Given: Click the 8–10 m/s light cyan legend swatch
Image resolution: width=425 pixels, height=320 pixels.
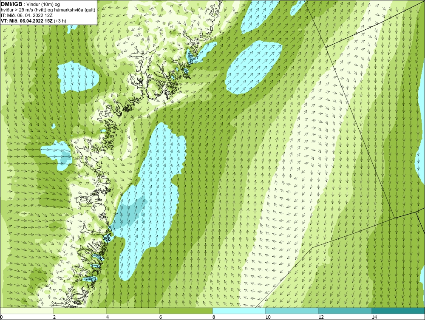Looking at the screenshot, I should [239, 311].
